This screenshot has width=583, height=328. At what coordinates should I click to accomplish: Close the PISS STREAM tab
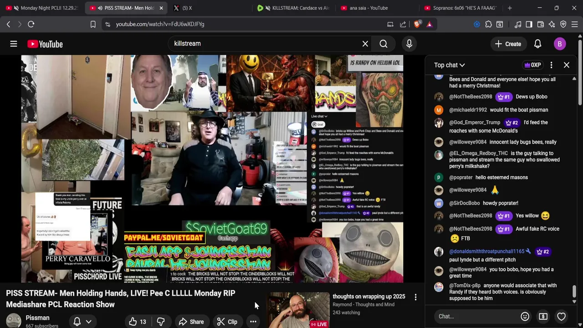[161, 8]
